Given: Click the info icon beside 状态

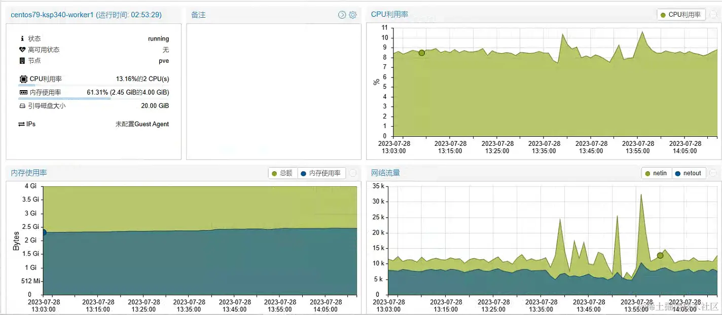Looking at the screenshot, I should 22,38.
